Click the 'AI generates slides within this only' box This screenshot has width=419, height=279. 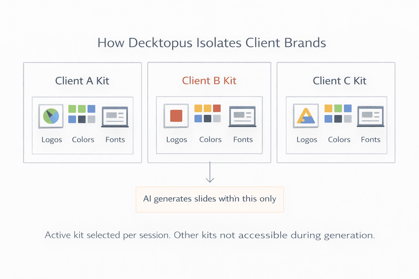point(209,199)
